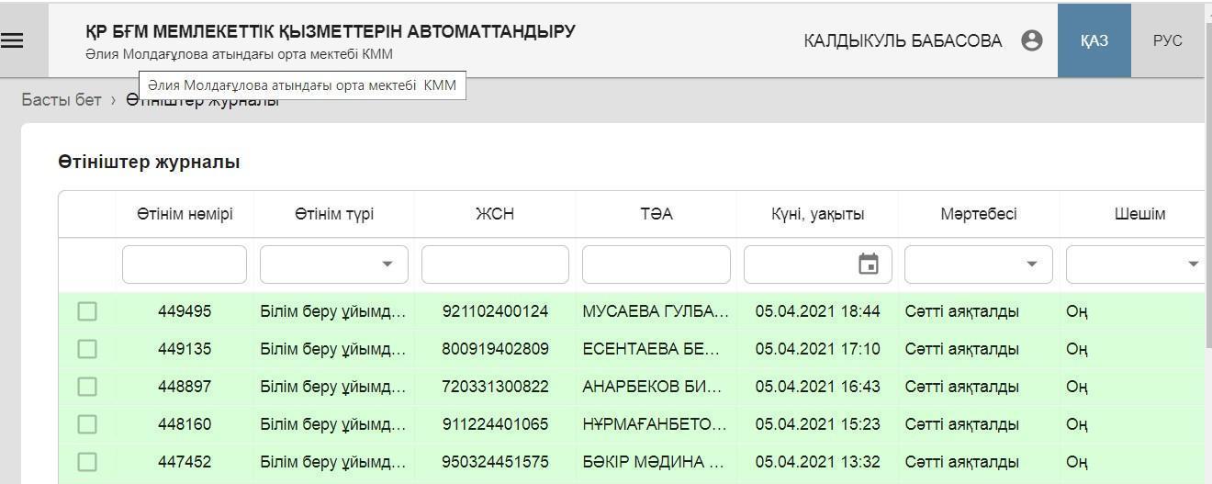Sort by Күні, уақыты column header
The height and width of the screenshot is (484, 1212).
tap(817, 214)
